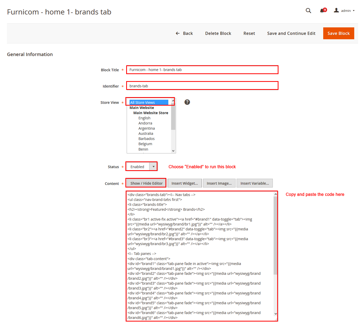Select Main Website Store in list
This screenshot has height=336, width=362.
coord(151,113)
